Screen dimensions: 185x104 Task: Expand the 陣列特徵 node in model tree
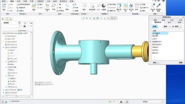pos(6,67)
